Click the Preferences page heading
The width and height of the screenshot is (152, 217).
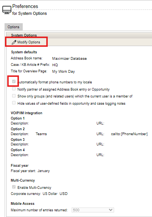pos(25,6)
